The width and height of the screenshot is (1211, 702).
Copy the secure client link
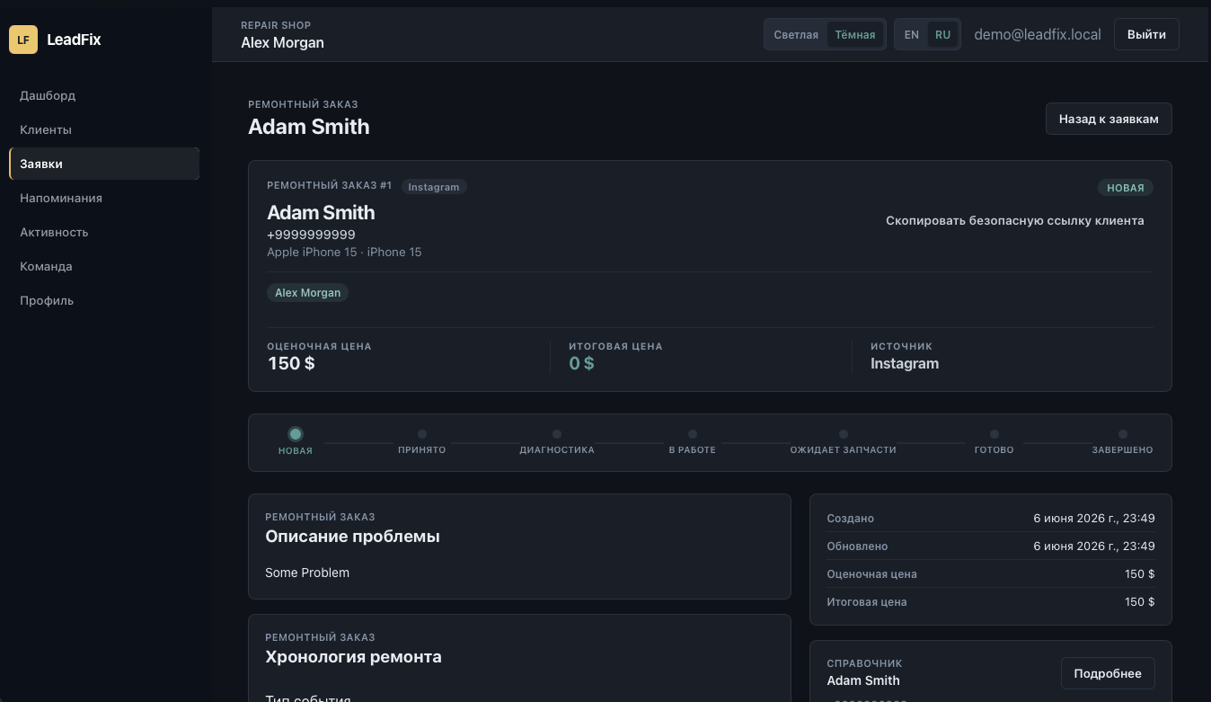tap(1015, 220)
